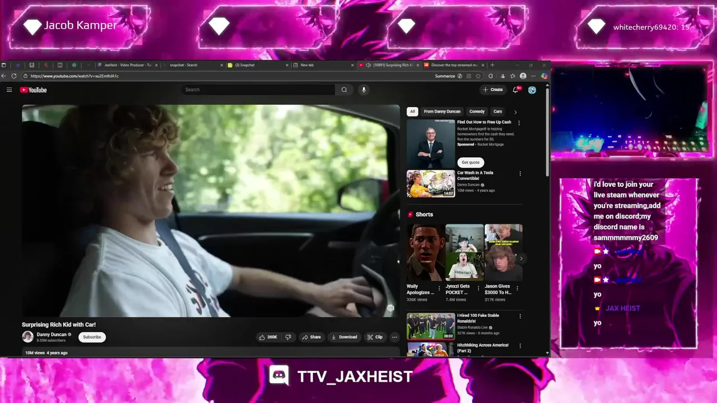Viewport: 717px width, 403px height.
Task: Open Jynxzi Gets POCKET short thumbnail
Action: [x=464, y=252]
